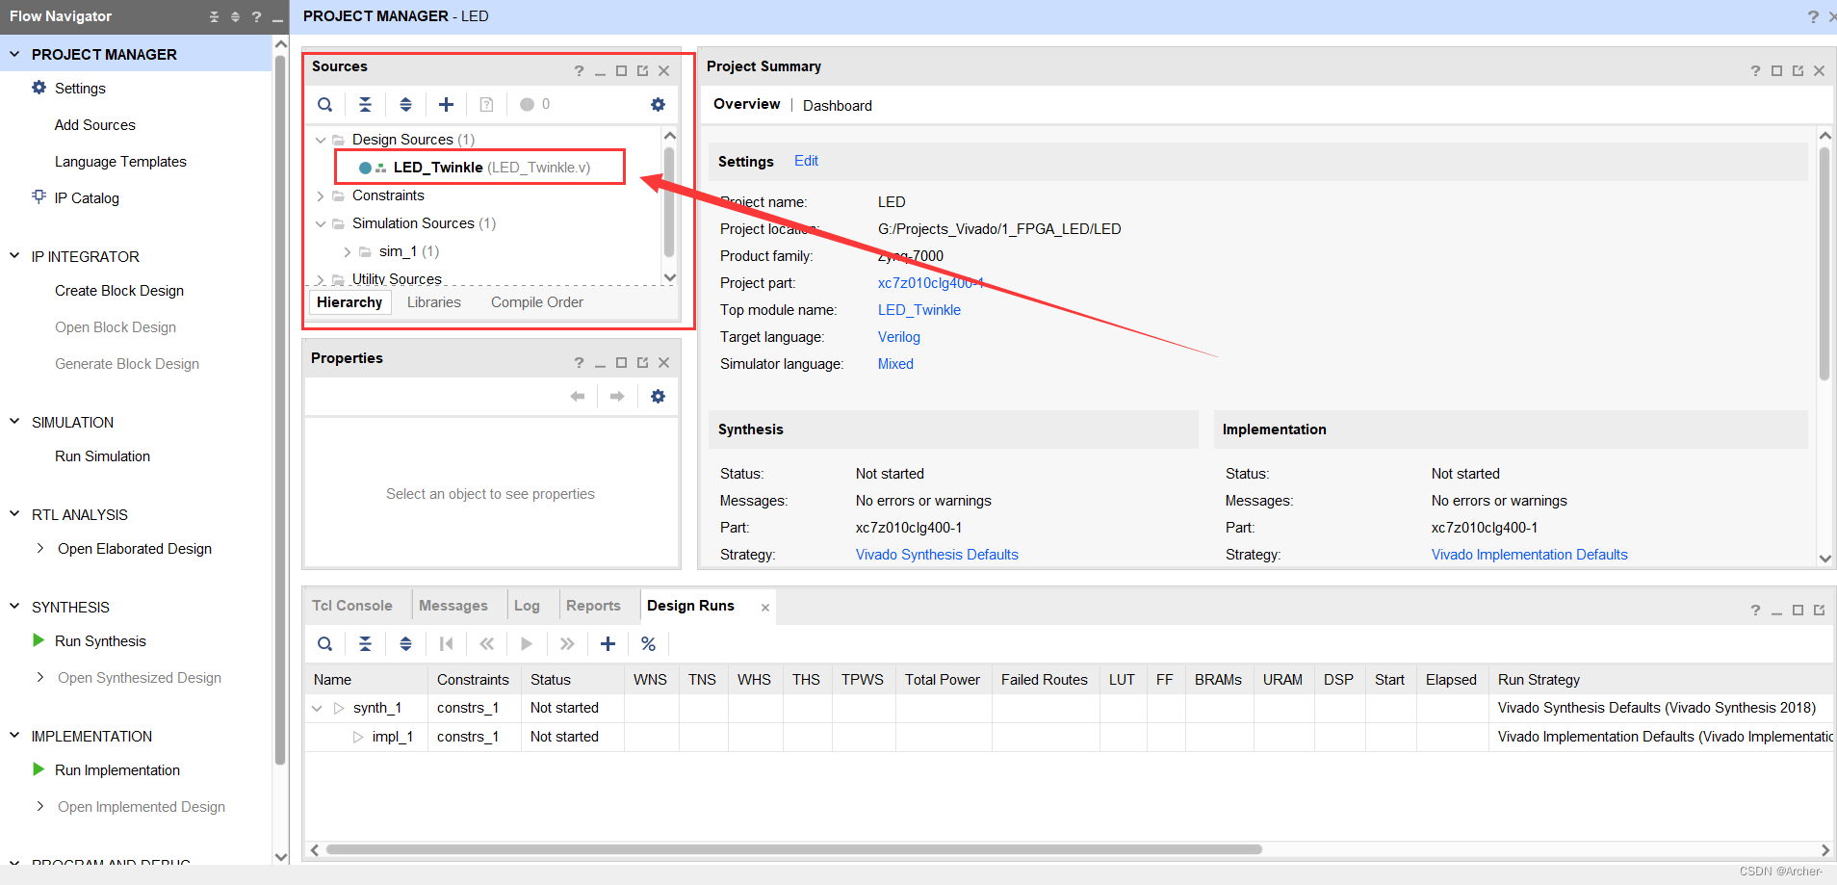1837x885 pixels.
Task: Create new run with plus icon
Action: [608, 643]
